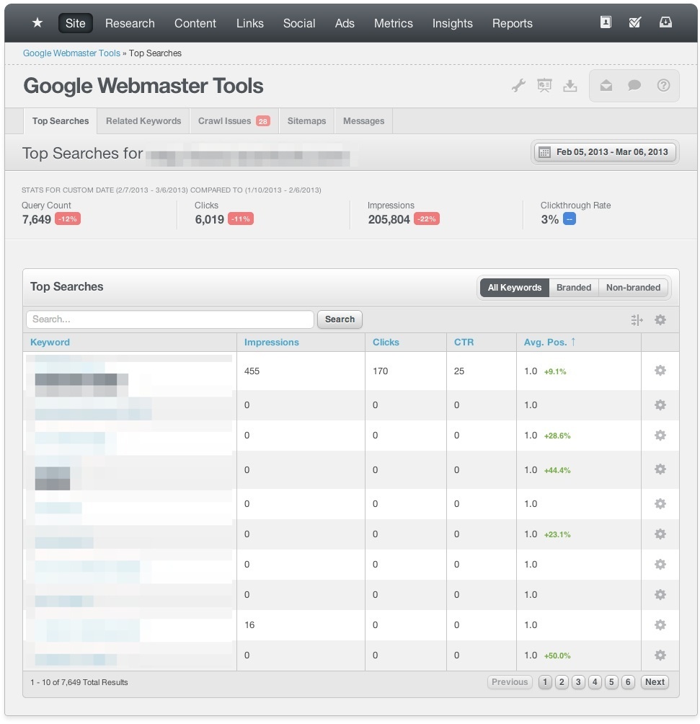Viewport: 700px width, 724px height.
Task: Switch to the Crawl Issues tab
Action: (x=234, y=121)
